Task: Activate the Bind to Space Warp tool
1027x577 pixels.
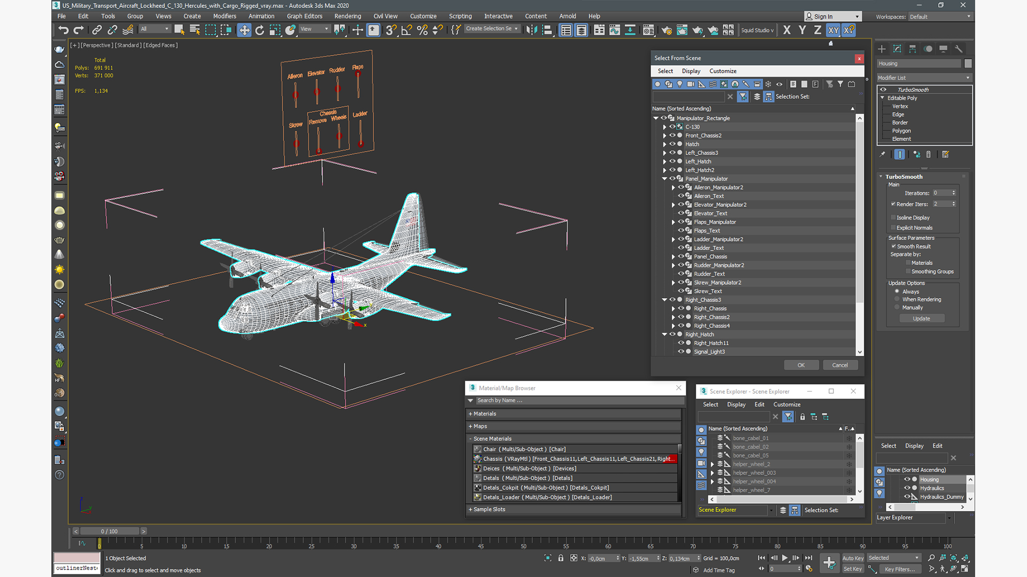Action: 128,30
